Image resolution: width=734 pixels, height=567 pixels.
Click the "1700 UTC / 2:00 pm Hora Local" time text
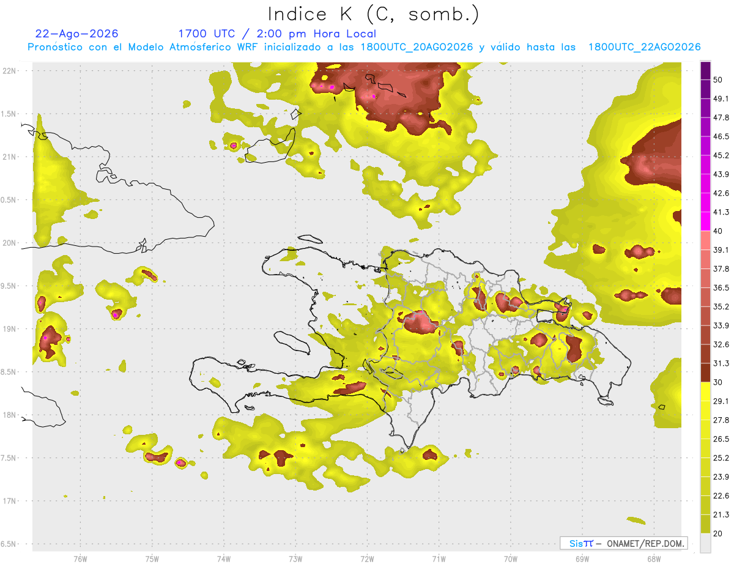(x=277, y=34)
